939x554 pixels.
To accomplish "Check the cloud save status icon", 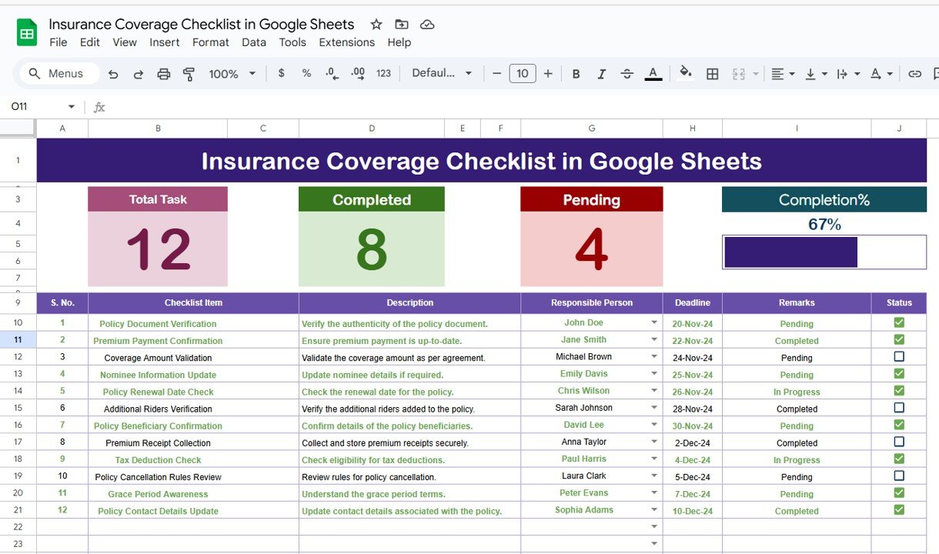I will click(x=427, y=25).
